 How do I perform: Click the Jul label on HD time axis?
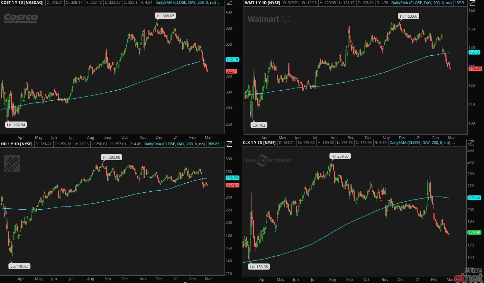pos(71,279)
